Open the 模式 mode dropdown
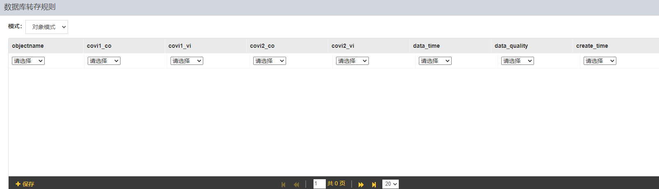This screenshot has width=659, height=189. click(x=47, y=27)
